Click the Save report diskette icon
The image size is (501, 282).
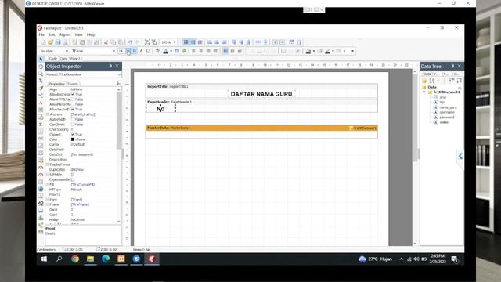[58, 42]
